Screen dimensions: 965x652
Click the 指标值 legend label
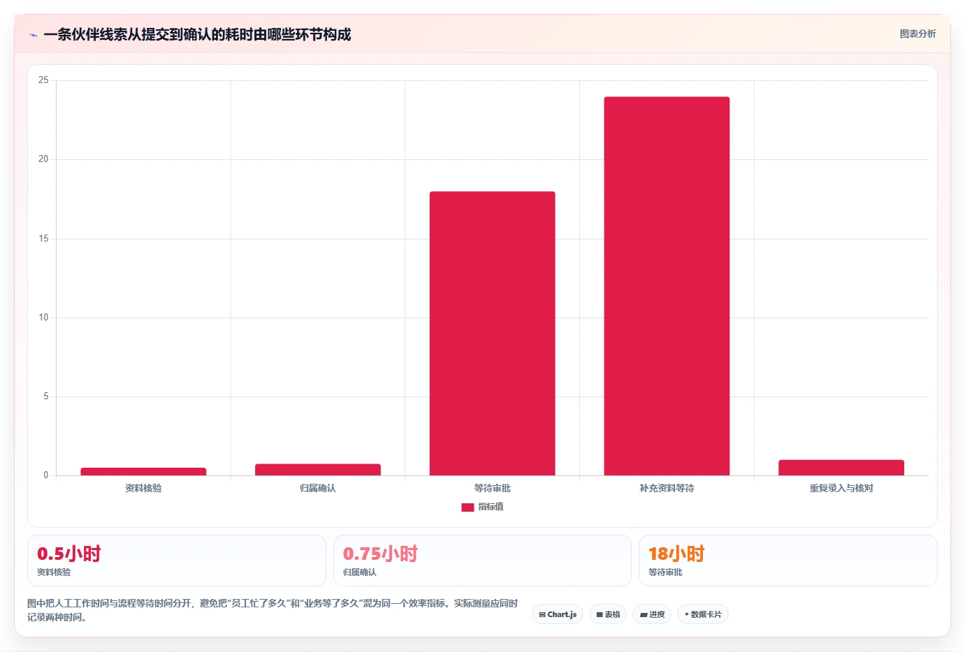click(x=491, y=507)
